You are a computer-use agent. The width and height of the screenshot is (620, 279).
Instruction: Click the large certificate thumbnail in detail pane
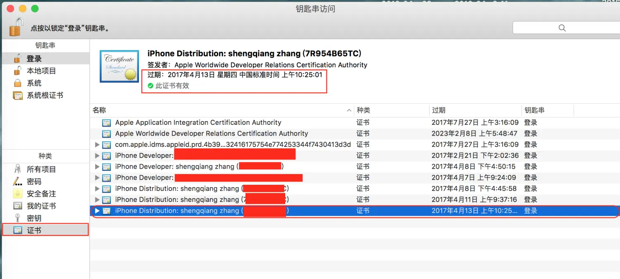(119, 66)
